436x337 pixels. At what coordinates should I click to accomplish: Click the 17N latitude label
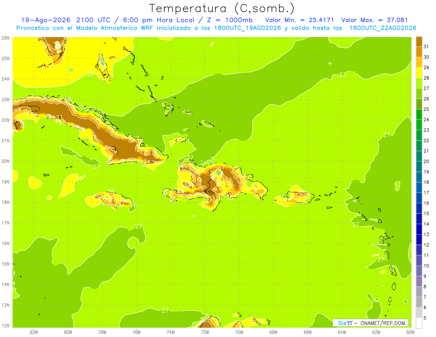click(x=5, y=223)
